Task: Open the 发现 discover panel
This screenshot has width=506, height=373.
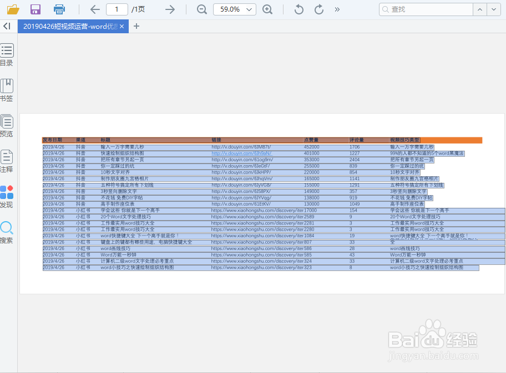Action: pos(7,197)
